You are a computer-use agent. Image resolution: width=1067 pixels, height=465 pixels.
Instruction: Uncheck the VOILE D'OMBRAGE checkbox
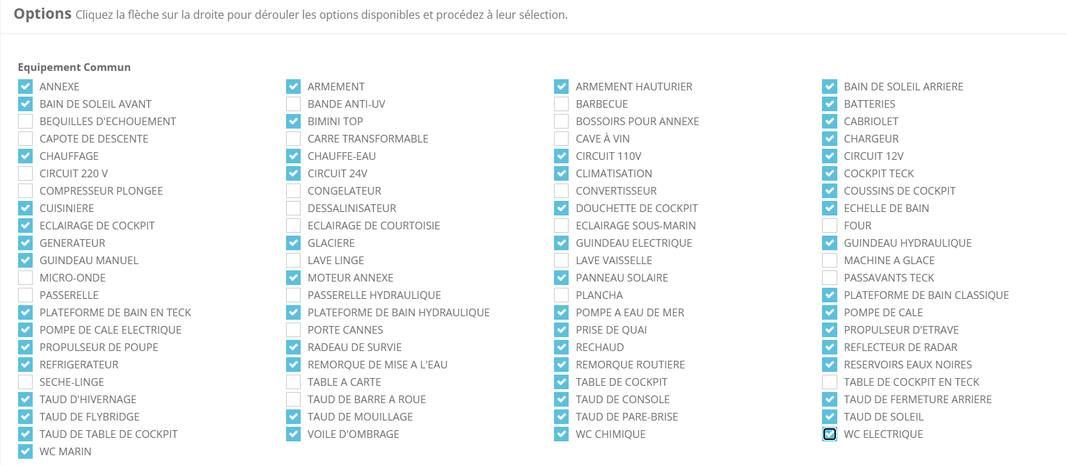pos(294,434)
